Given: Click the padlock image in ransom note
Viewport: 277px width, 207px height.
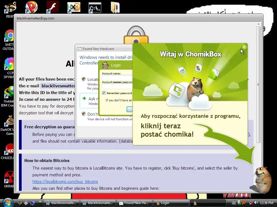Looking at the screenshot, I should click(136, 35).
